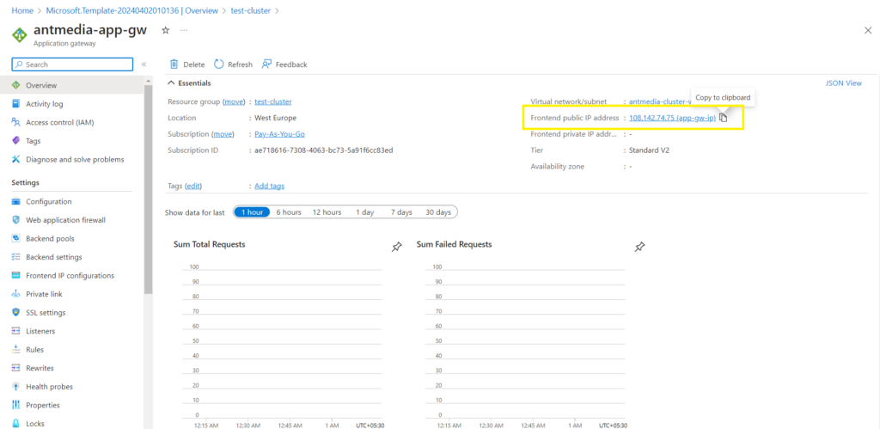Click the Rewrites icon
Viewport: 880px width, 429px height.
(x=15, y=368)
